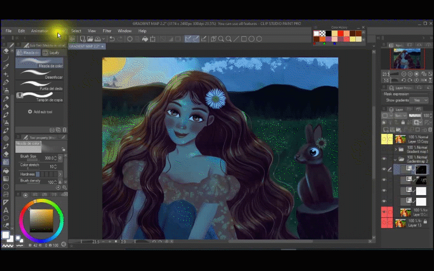Collapse the Gradientmap 2 folder arrow

pyautogui.click(x=395, y=159)
